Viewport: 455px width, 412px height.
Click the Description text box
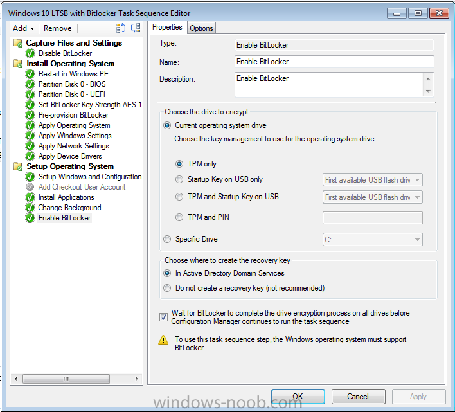(329, 85)
